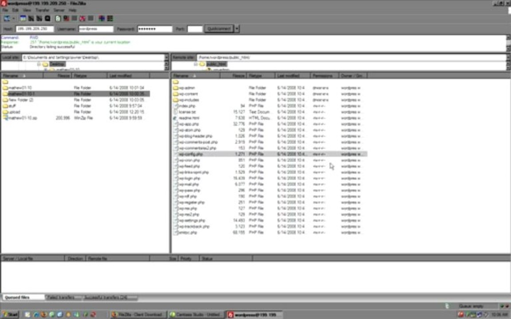Toggle the remote directory tree view
The width and height of the screenshot is (511, 319).
pos(39,19)
